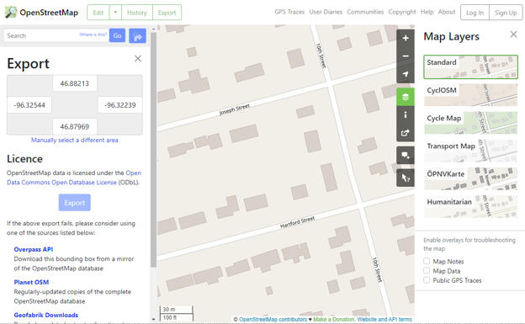Edit the south latitude 46.87969 field

pyautogui.click(x=75, y=126)
